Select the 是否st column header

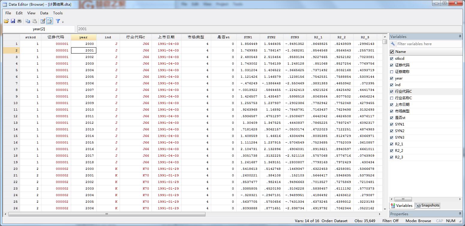pyautogui.click(x=223, y=37)
